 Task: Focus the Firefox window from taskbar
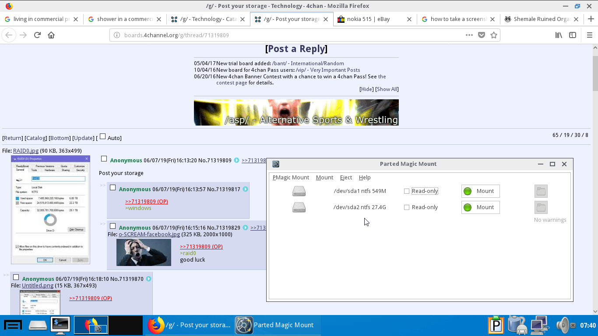[189, 325]
